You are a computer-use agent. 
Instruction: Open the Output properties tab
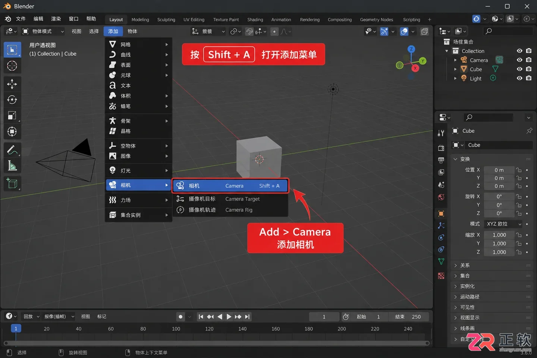[441, 160]
